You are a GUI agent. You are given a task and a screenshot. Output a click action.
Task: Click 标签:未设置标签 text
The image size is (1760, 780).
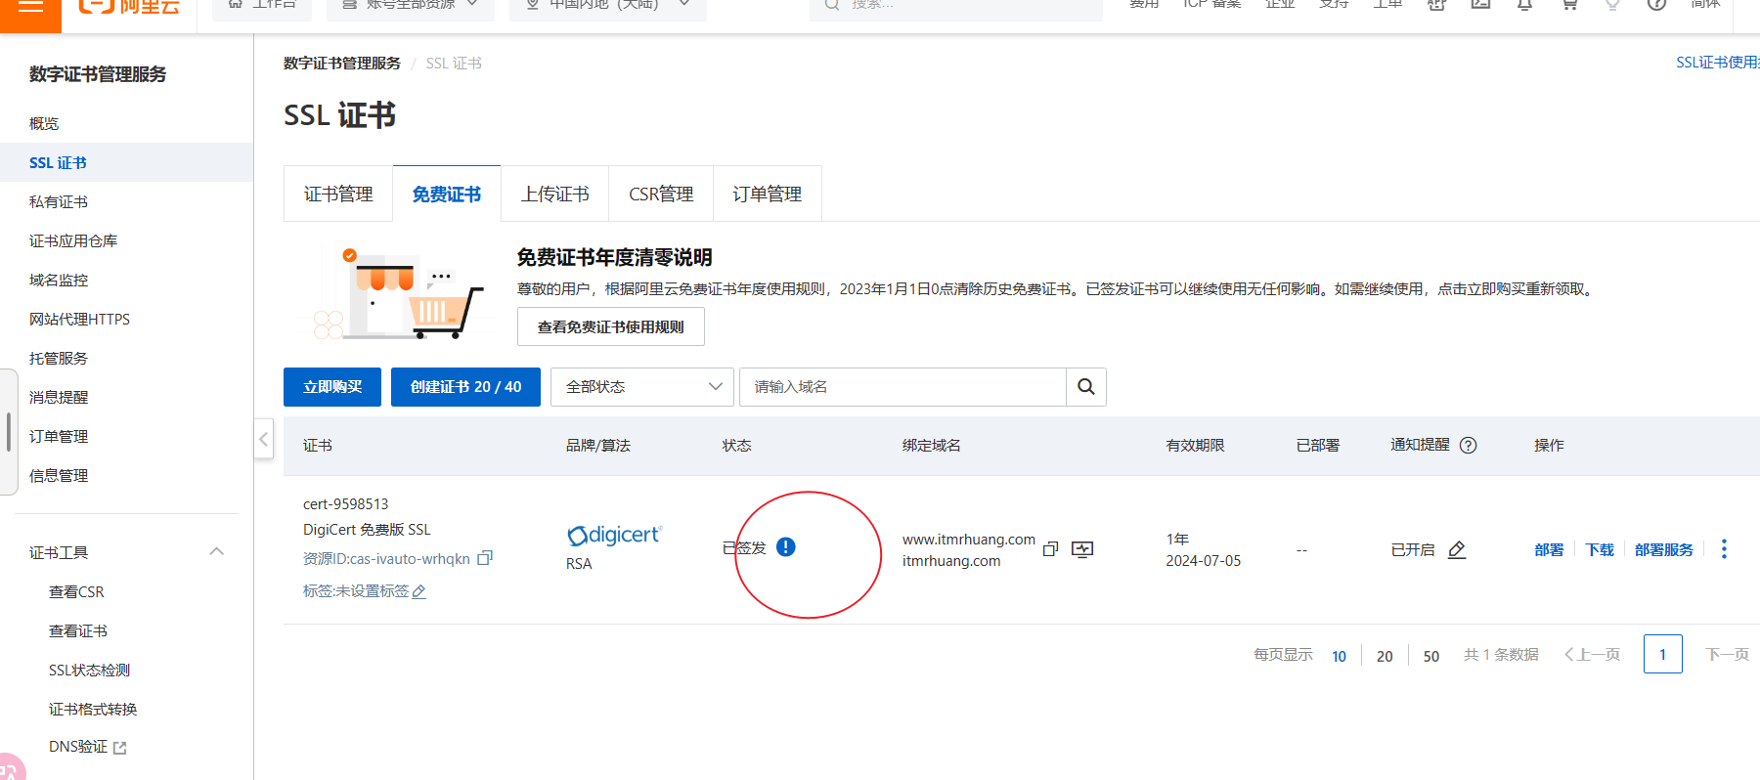356,591
